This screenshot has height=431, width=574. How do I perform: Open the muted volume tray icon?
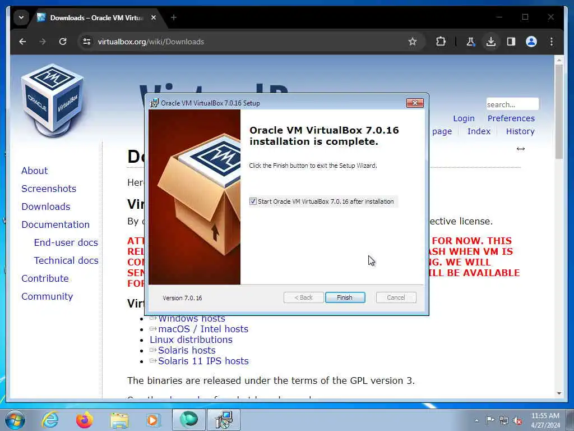517,421
